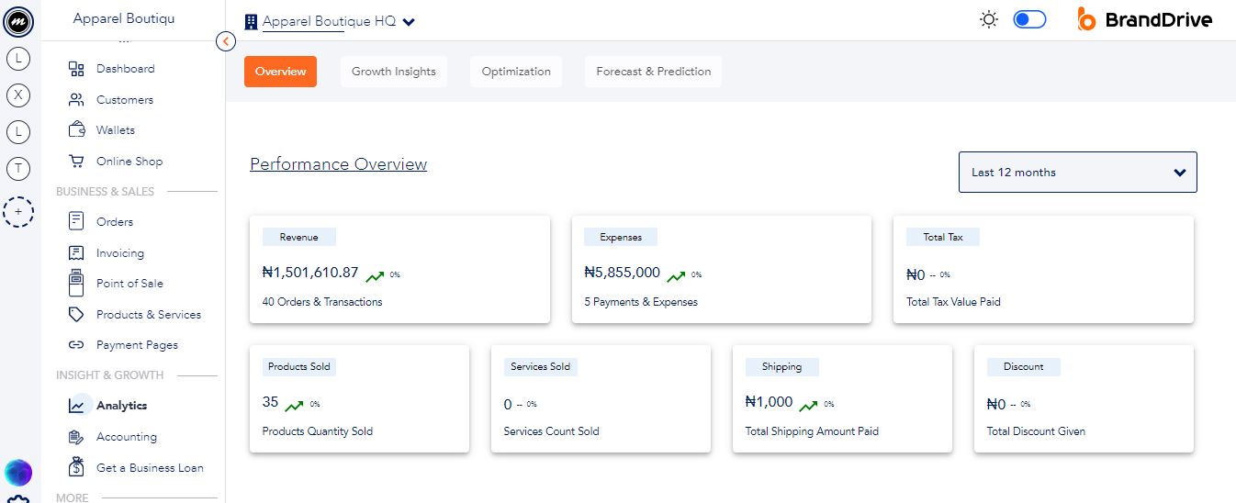Screen dimensions: 1236x503
Task: Click the Payment Pages link icon
Action: [x=77, y=345]
